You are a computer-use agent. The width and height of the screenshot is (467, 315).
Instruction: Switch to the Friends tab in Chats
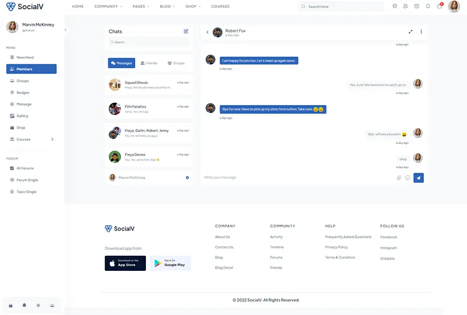pyautogui.click(x=149, y=63)
